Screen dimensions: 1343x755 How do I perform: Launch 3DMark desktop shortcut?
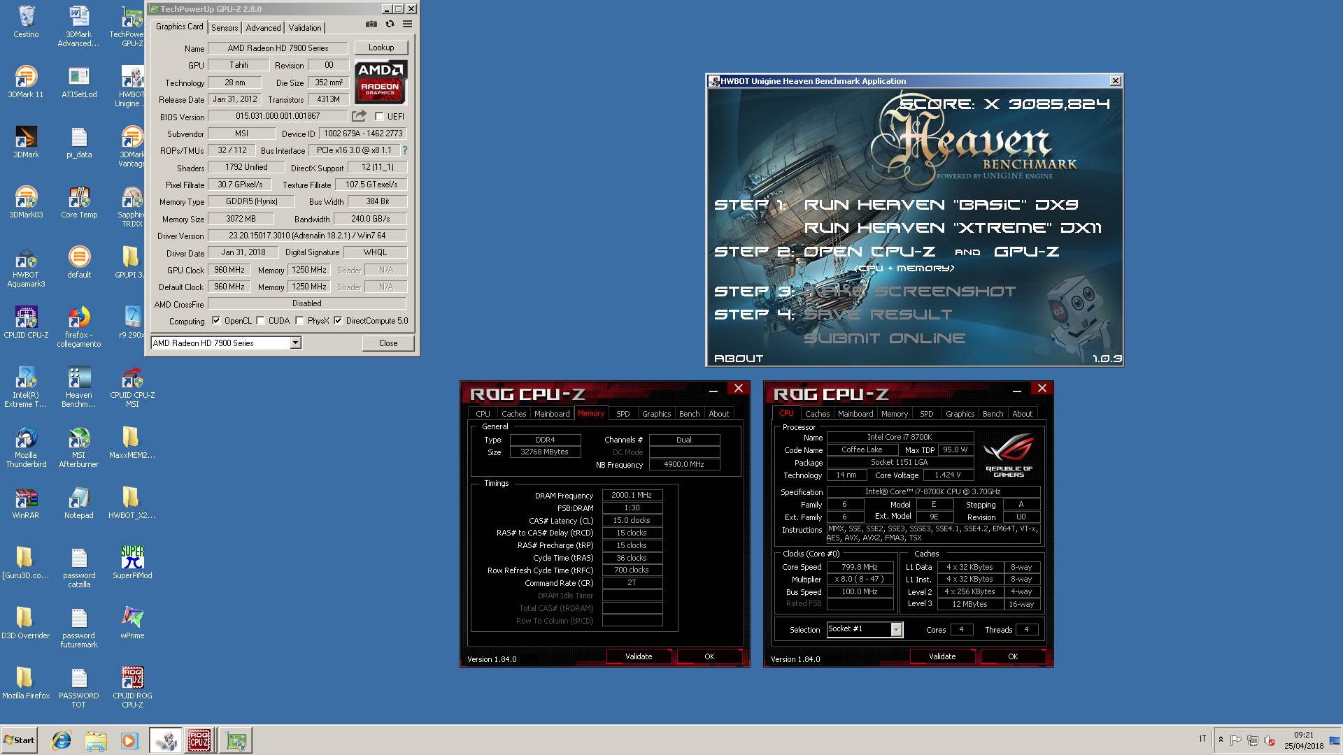pyautogui.click(x=26, y=142)
